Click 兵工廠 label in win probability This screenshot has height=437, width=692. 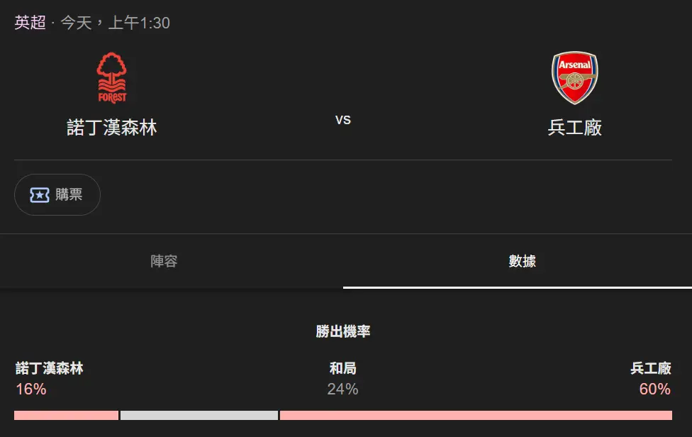(x=650, y=368)
